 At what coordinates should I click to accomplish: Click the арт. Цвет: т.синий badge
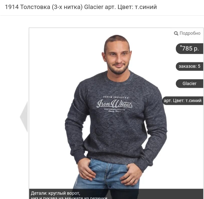[183, 101]
